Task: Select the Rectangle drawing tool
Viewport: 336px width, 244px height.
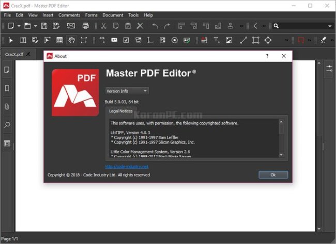Action: click(x=256, y=40)
